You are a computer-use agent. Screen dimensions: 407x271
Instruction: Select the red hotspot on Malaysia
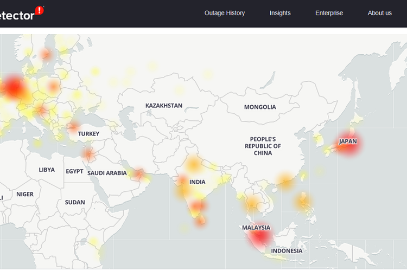pos(258,234)
